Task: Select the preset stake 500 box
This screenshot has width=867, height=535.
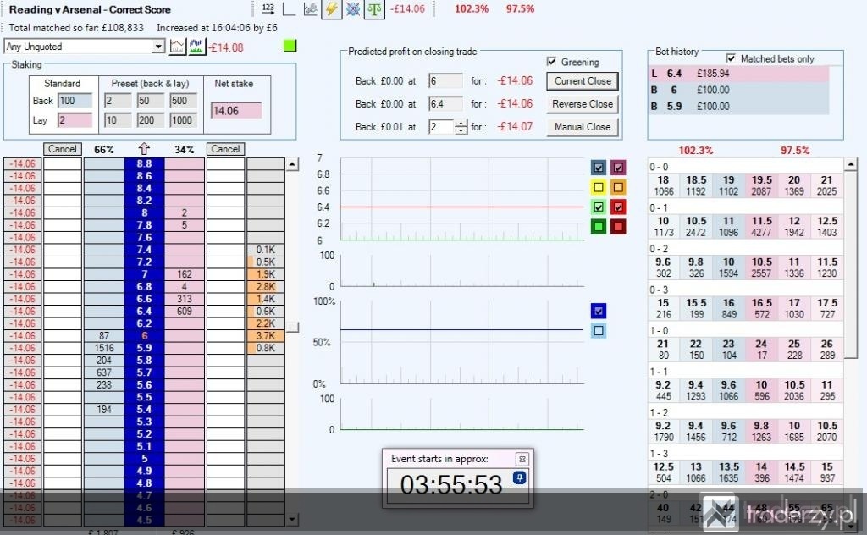Action: point(184,101)
